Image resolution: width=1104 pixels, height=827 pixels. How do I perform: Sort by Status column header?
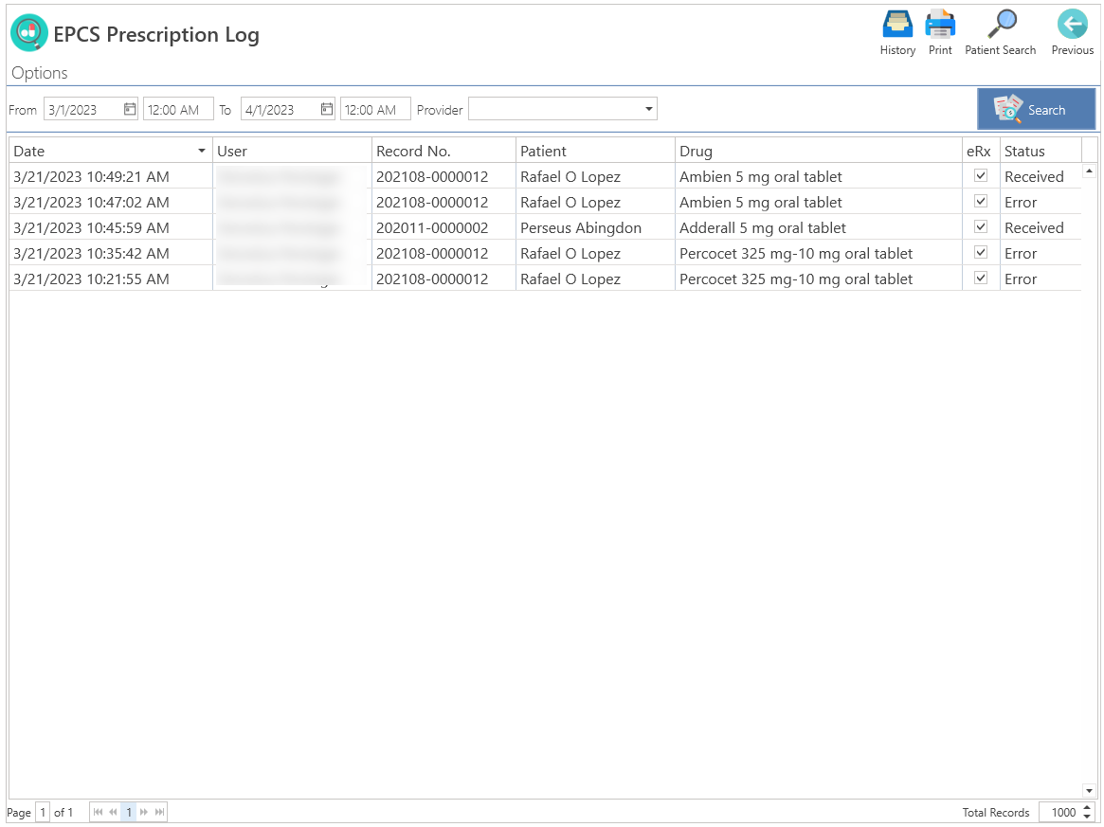tap(1040, 151)
